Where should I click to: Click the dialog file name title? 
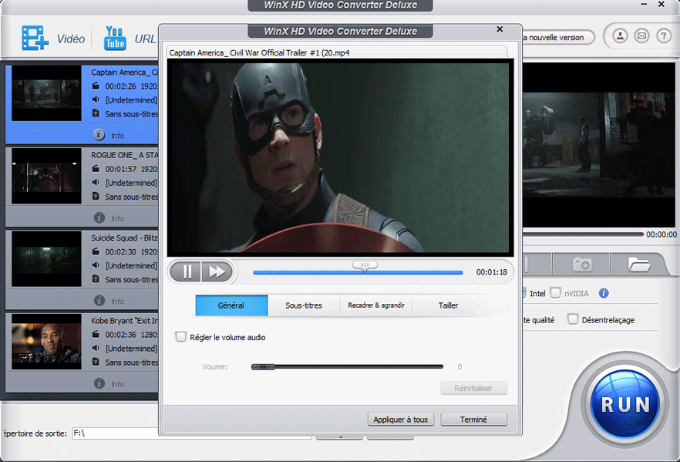[x=259, y=52]
